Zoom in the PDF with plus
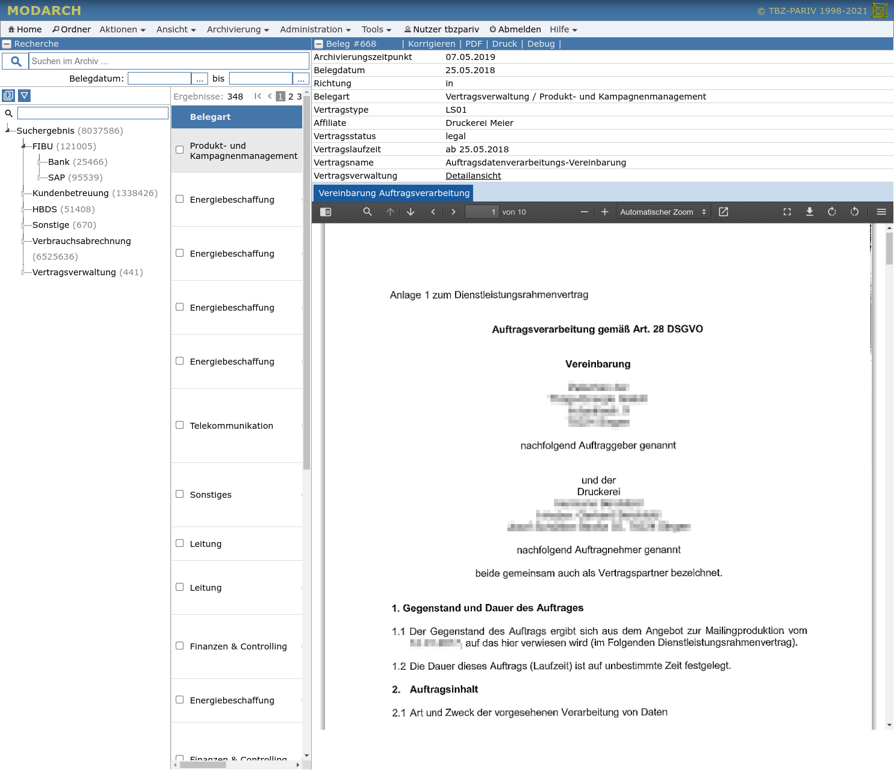Image resolution: width=894 pixels, height=770 pixels. click(604, 212)
